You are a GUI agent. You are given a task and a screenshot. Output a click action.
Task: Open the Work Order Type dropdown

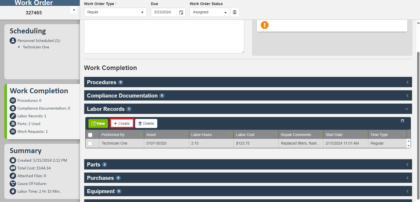click(x=115, y=12)
